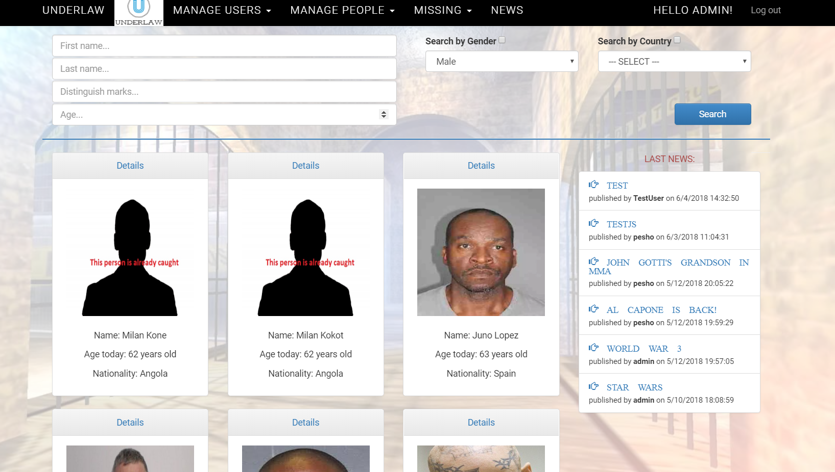The width and height of the screenshot is (835, 472).
Task: Click TestUser publisher name
Action: 649,198
